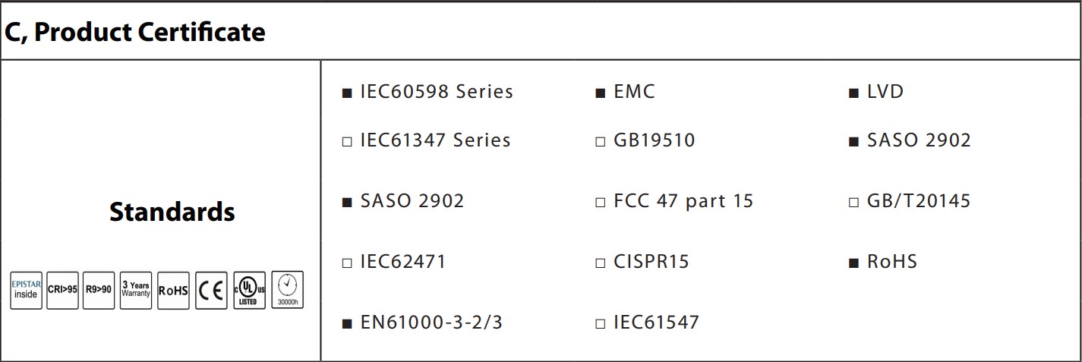
Task: Select the CE mark icon
Action: pyautogui.click(x=211, y=290)
